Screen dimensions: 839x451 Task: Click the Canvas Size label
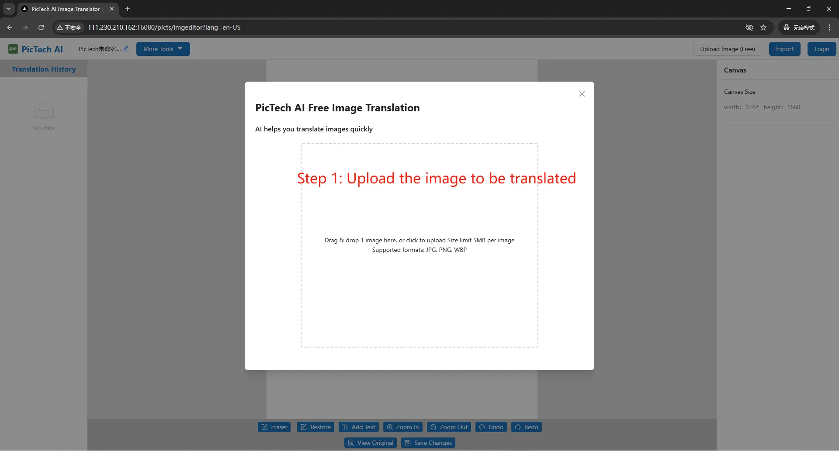tap(739, 92)
